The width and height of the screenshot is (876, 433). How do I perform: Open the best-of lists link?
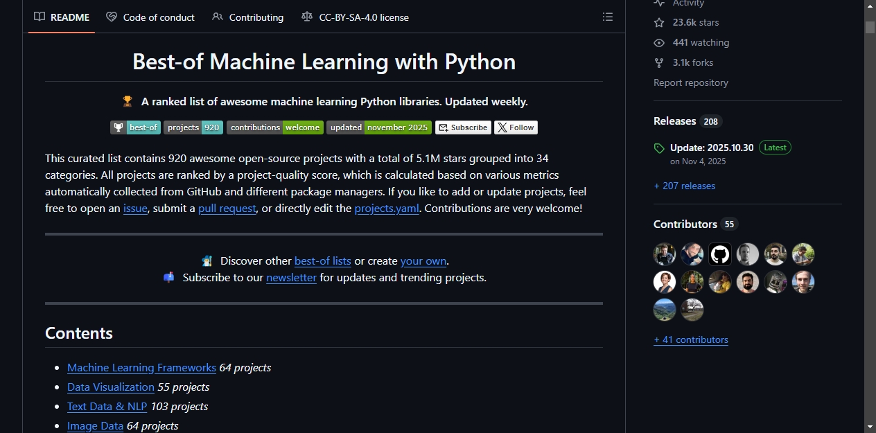(323, 260)
